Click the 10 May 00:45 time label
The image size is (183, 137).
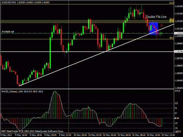coord(80,135)
